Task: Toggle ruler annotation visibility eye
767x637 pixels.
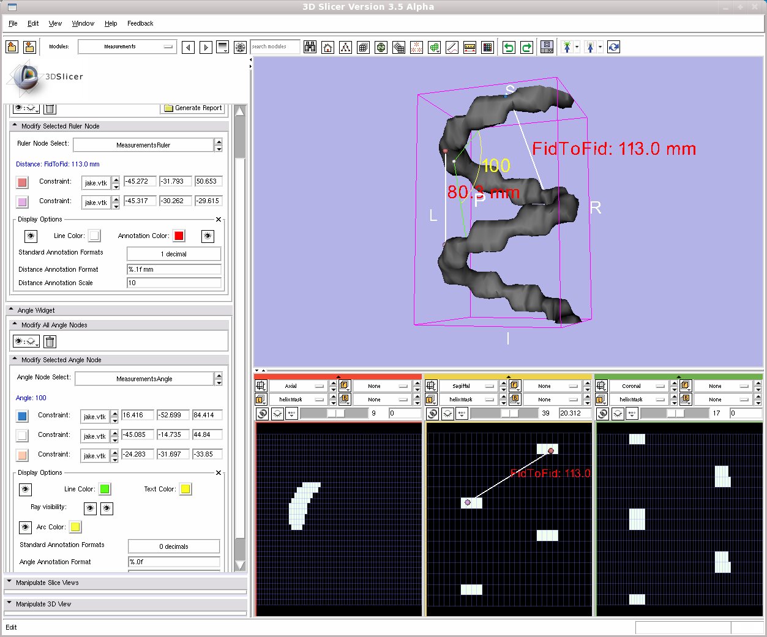Action: [x=208, y=236]
